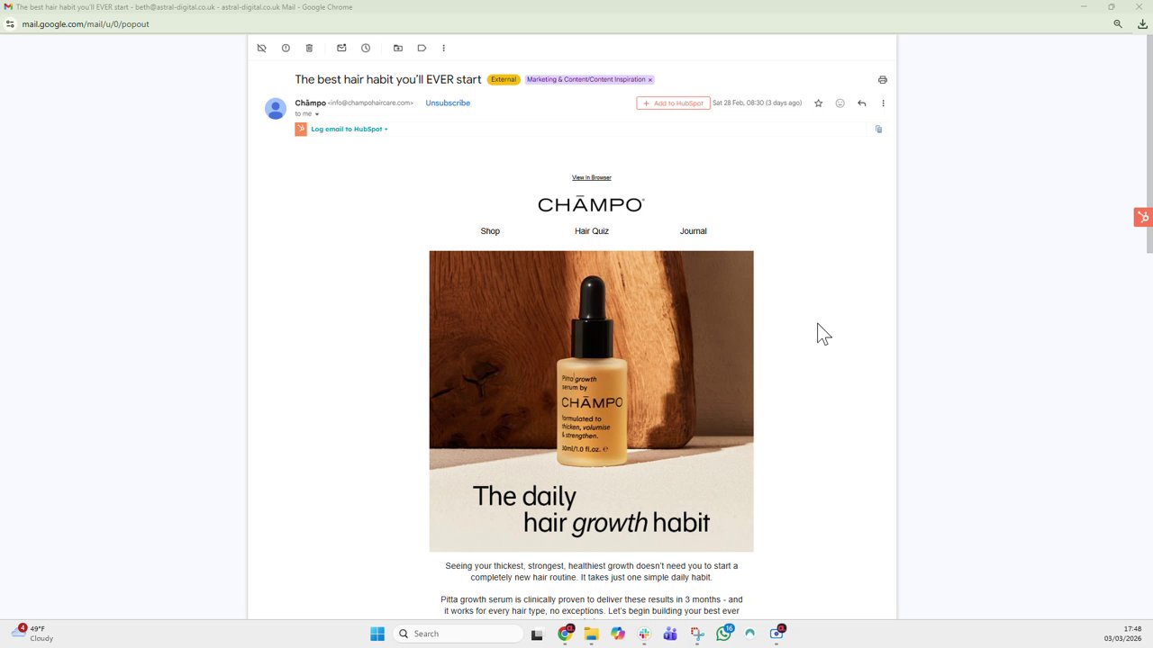Viewport: 1153px width, 648px height.
Task: Open Microsoft Teams from the taskbar
Action: tap(670, 634)
